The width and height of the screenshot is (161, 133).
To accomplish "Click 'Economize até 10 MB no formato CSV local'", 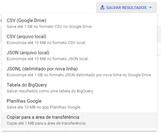I will 46,43.
